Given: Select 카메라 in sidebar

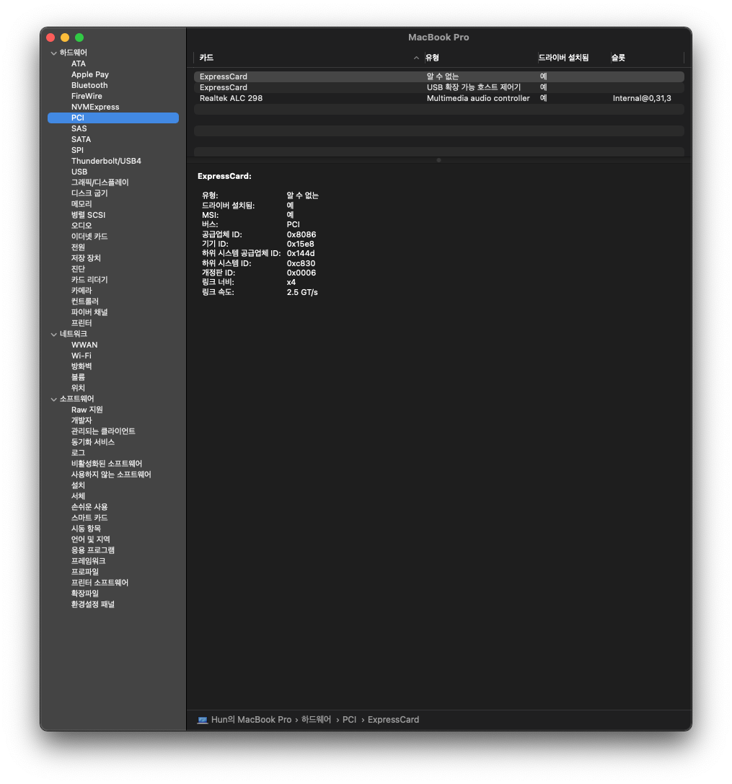Looking at the screenshot, I should 81,291.
